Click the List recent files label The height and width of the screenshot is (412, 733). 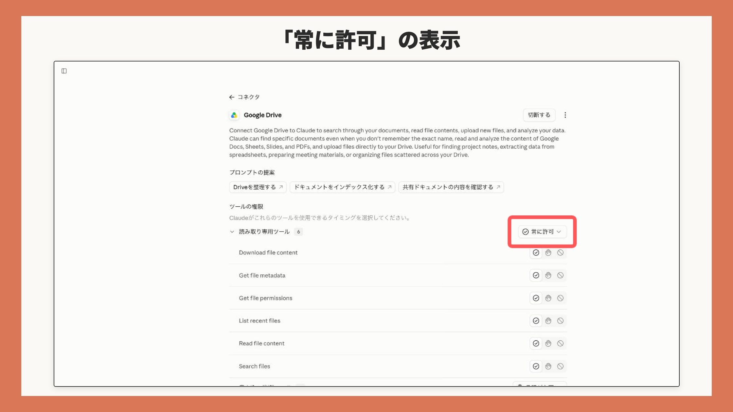point(259,321)
